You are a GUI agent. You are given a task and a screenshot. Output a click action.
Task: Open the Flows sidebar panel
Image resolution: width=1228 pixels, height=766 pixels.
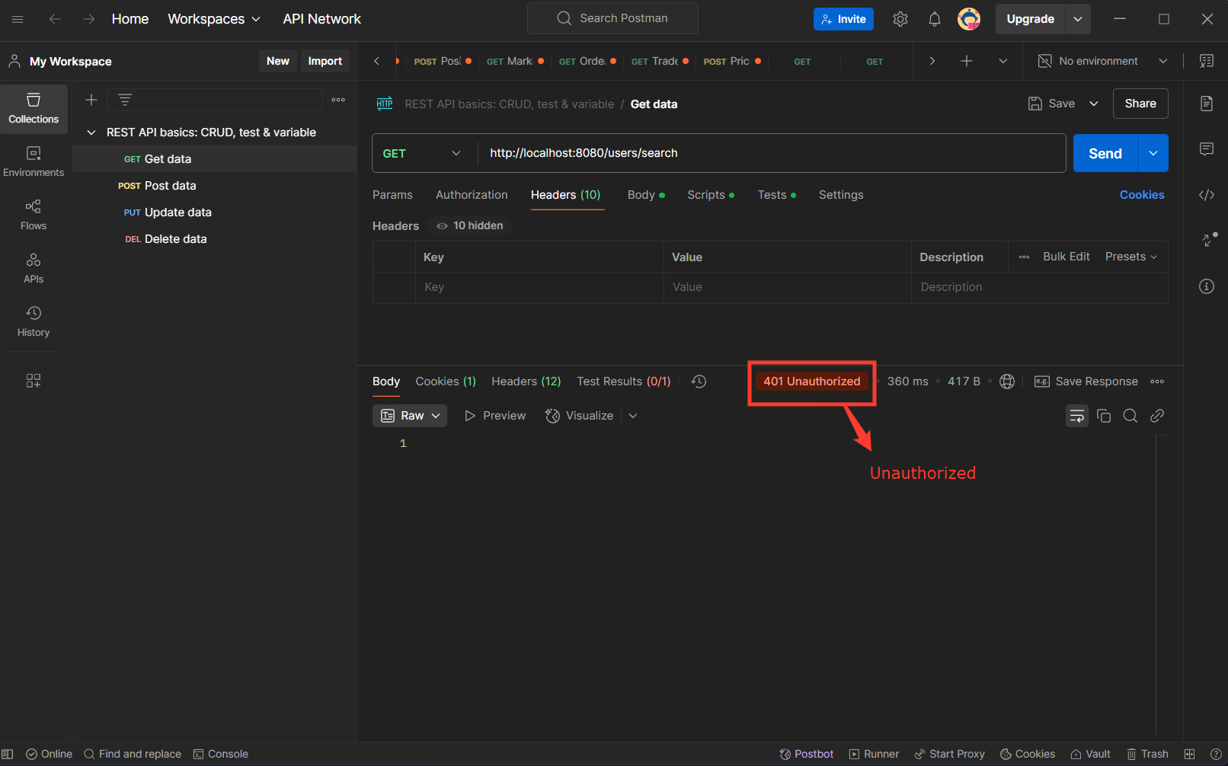tap(34, 215)
